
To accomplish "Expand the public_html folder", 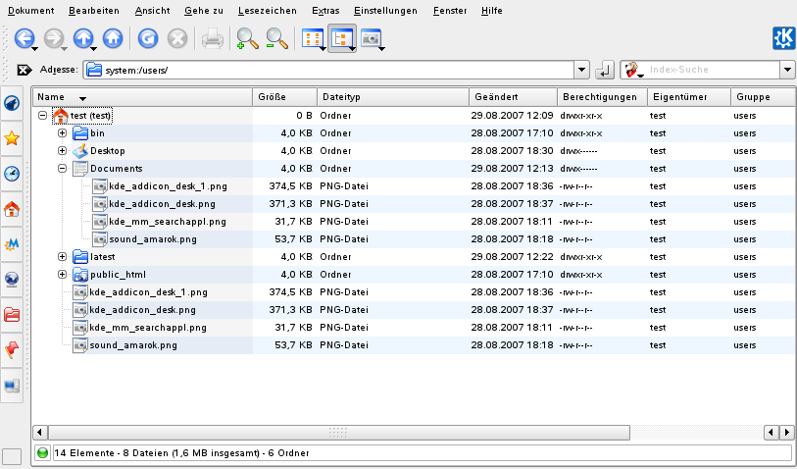I will (x=63, y=275).
